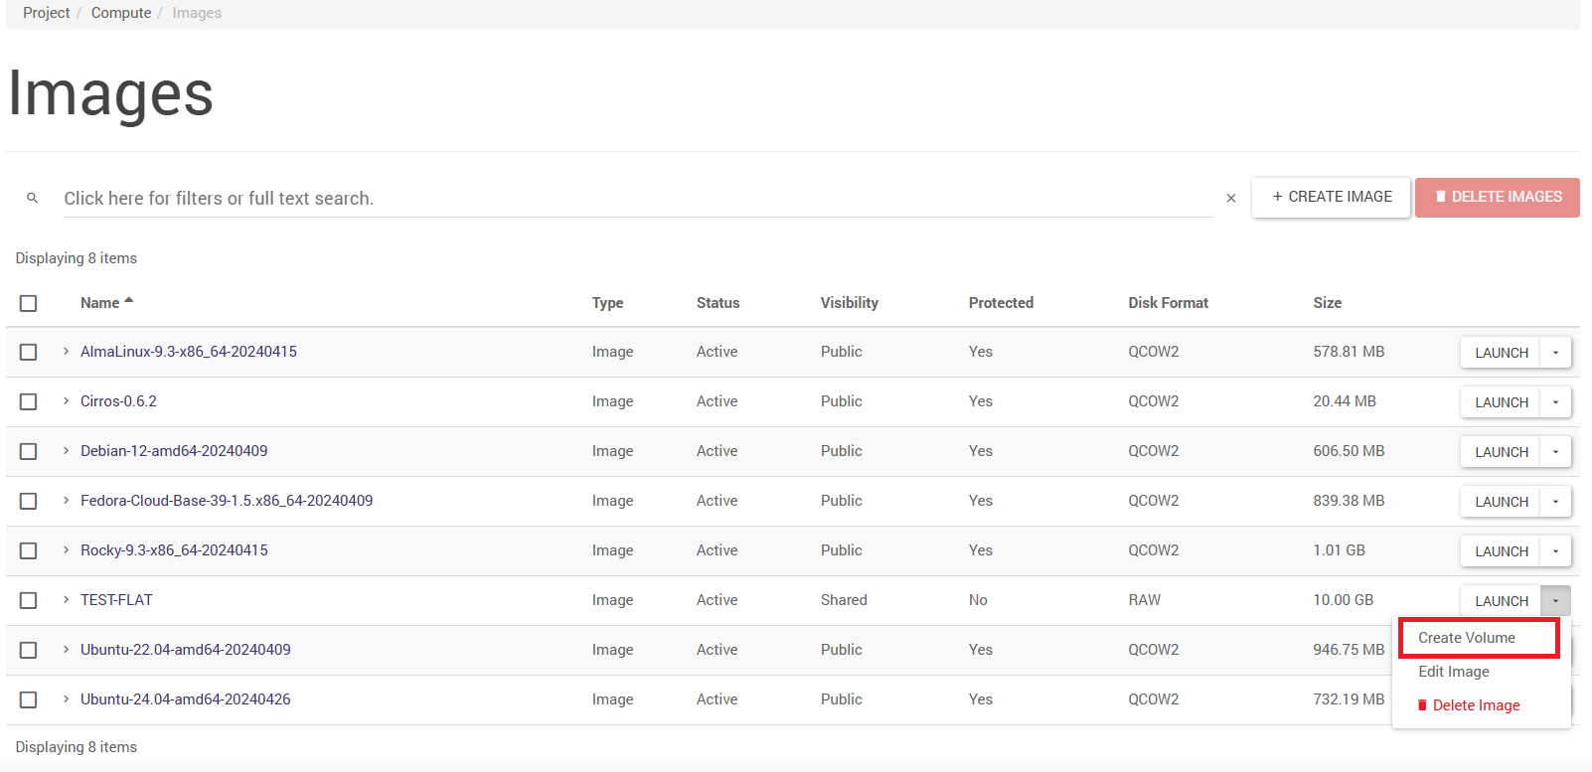Click into the filter search field
This screenshot has height=772, width=1592.
point(636,199)
